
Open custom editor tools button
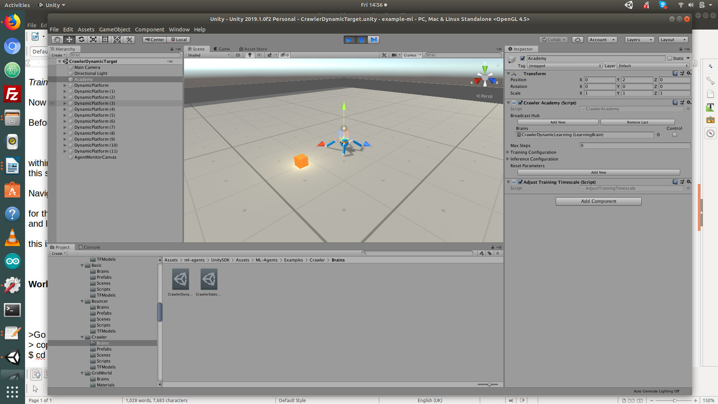point(129,40)
